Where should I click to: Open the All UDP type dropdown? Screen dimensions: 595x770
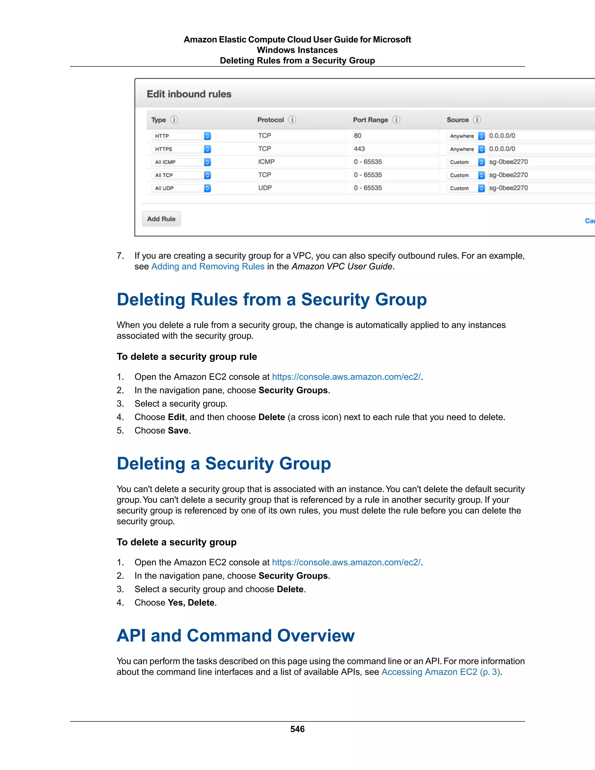[x=207, y=188]
